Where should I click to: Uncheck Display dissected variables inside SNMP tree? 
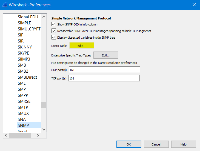click(x=54, y=38)
